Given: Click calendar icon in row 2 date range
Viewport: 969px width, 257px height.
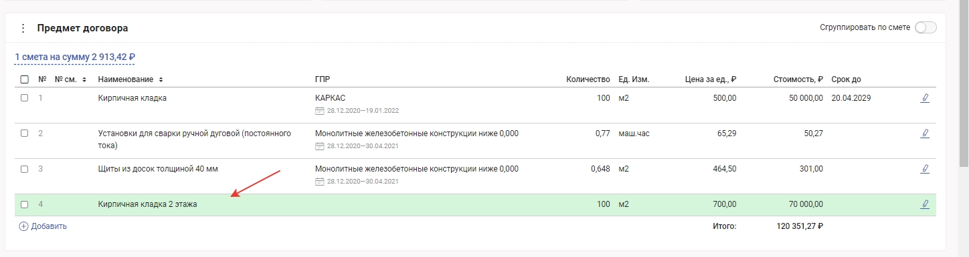Looking at the screenshot, I should (319, 146).
